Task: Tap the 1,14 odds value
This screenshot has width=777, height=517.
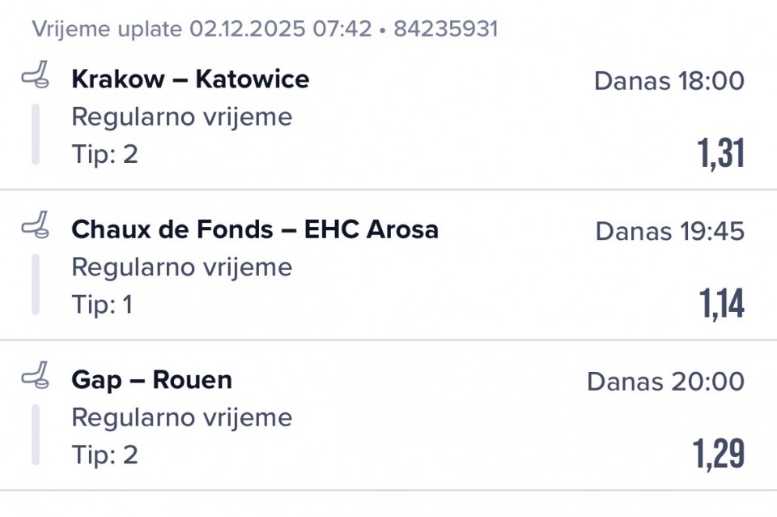Action: point(721,304)
